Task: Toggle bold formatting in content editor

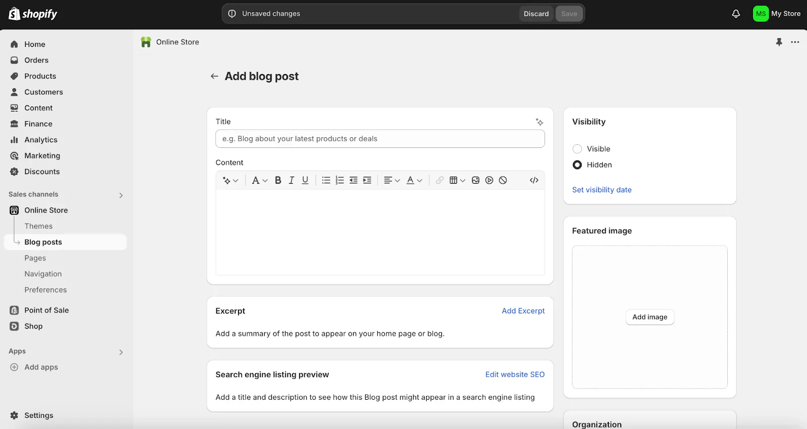Action: click(x=278, y=180)
